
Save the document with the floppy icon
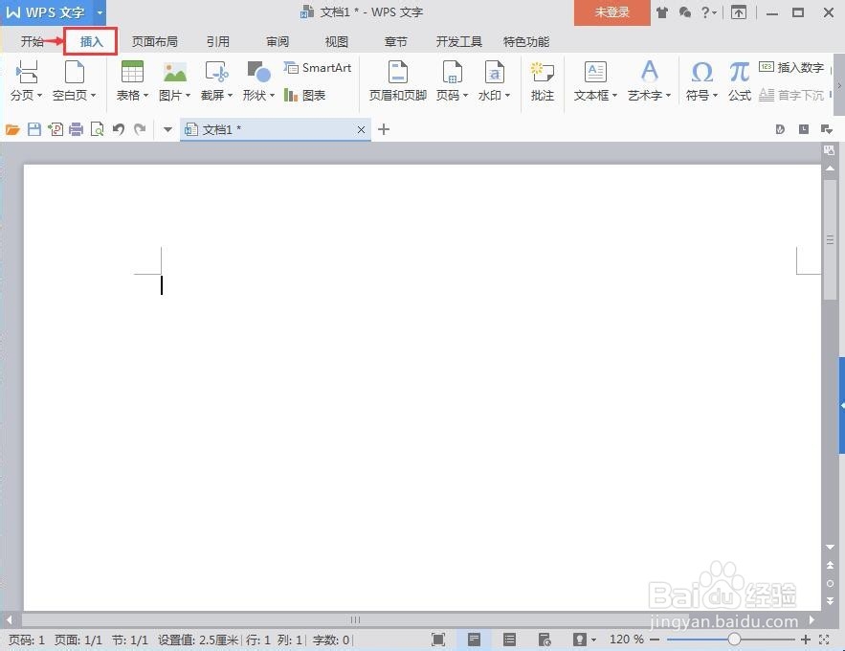point(33,129)
